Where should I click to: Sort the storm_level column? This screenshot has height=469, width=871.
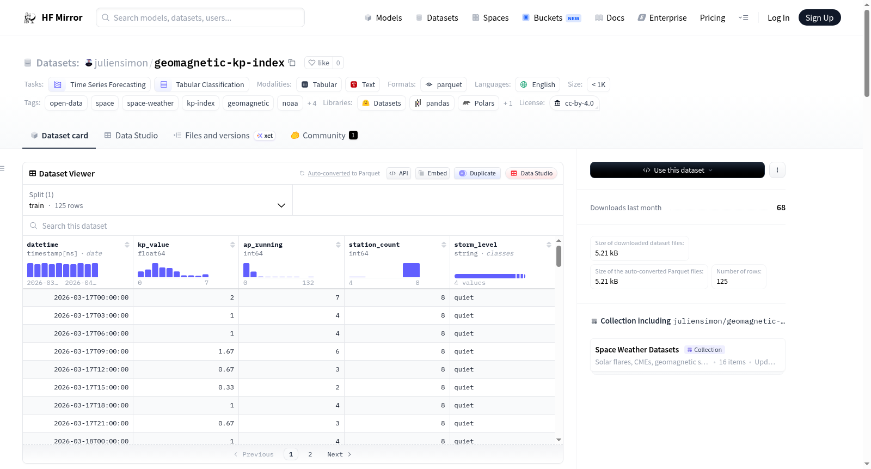pos(549,245)
